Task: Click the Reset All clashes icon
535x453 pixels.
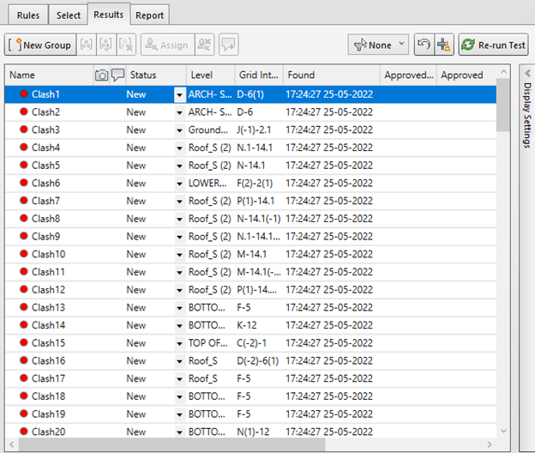Action: point(423,45)
